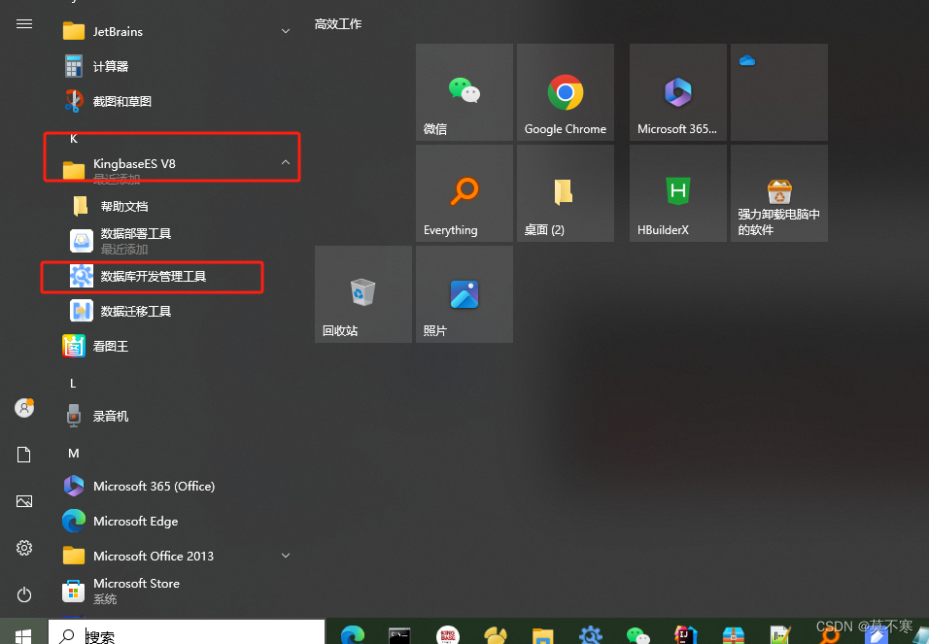Open the 微信 tile
This screenshot has width=929, height=644.
coord(464,92)
